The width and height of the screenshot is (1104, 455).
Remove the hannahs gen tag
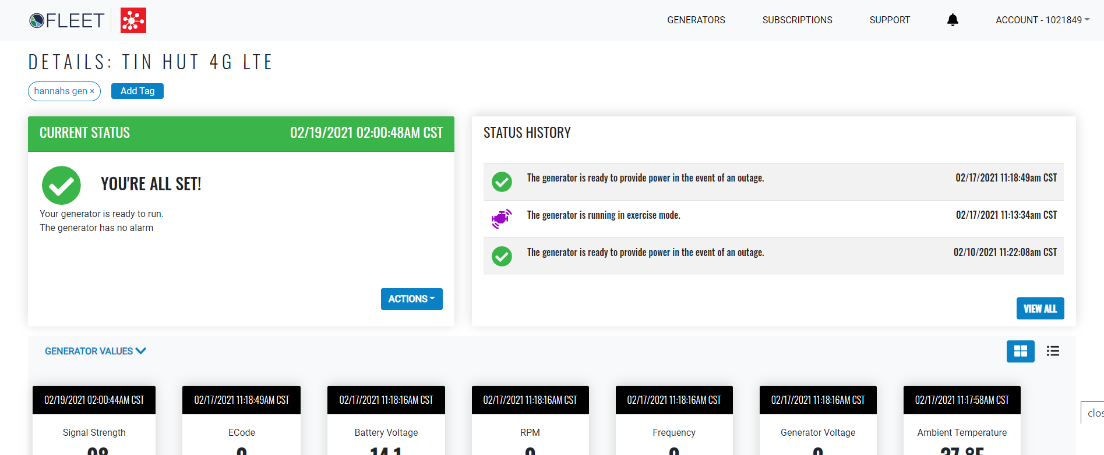pos(92,91)
